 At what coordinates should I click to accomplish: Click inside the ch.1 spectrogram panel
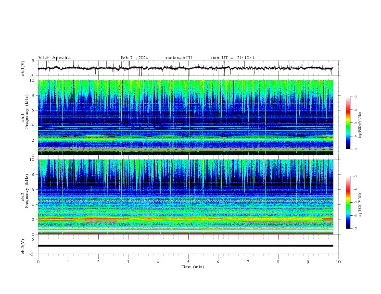pos(185,117)
